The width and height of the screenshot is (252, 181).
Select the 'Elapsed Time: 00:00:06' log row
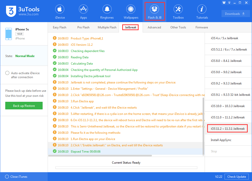125,151
